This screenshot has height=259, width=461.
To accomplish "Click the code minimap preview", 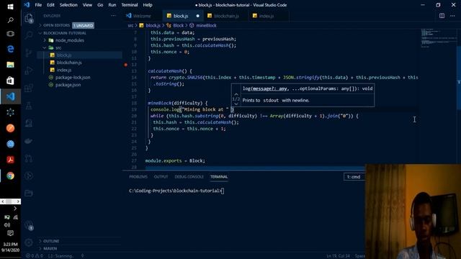I will 438,38.
